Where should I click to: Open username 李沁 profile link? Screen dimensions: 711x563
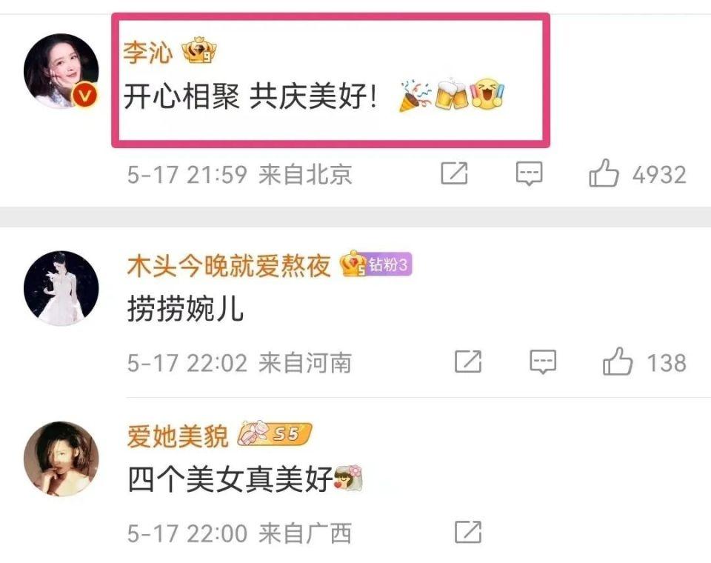click(x=148, y=52)
